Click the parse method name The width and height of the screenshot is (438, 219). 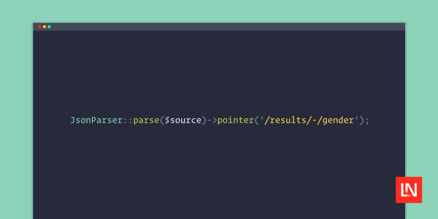[146, 120]
